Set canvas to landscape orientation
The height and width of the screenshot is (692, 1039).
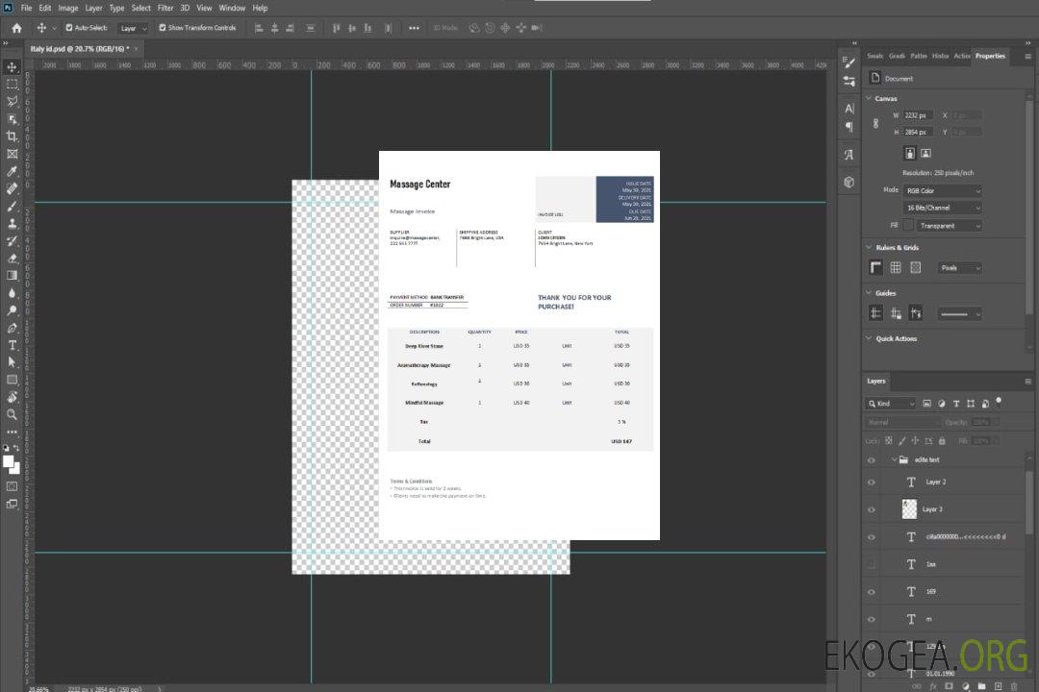click(925, 153)
